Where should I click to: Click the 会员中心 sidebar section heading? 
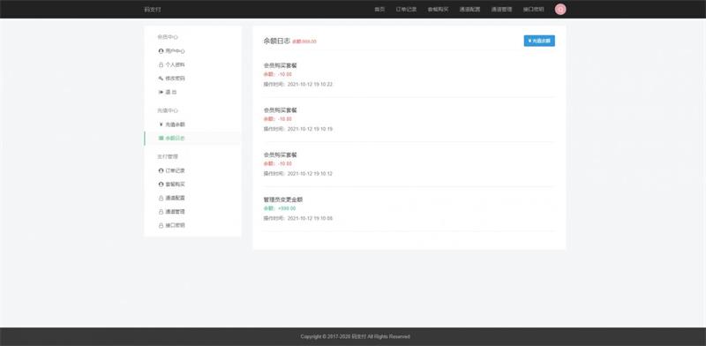(x=168, y=37)
